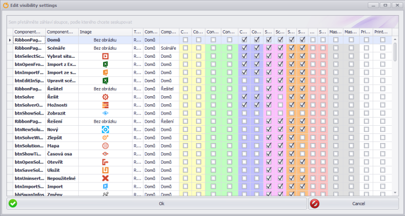
Task: Click the red X icon in Nepoužitelné row
Action: tap(105, 178)
